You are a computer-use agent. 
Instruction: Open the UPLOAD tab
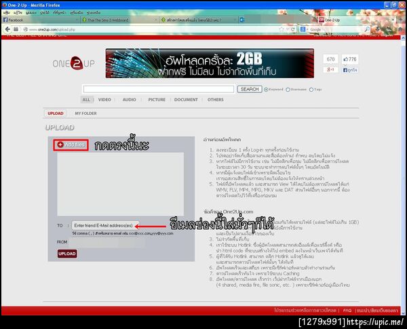(56, 114)
